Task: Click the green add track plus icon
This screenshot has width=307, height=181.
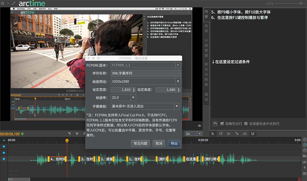Action: tap(4, 141)
